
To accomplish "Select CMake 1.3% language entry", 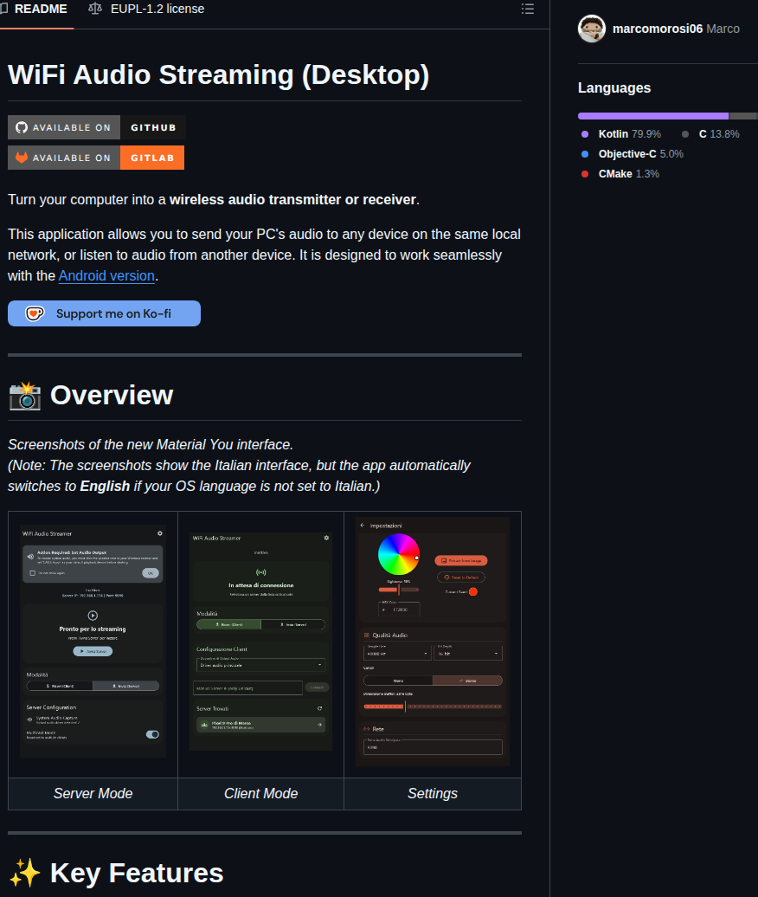I will pos(620,174).
